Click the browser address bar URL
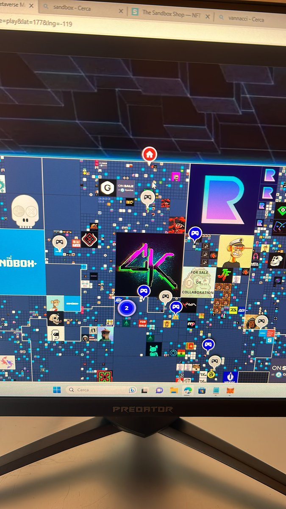Image resolution: width=286 pixels, height=509 pixels. pyautogui.click(x=36, y=24)
